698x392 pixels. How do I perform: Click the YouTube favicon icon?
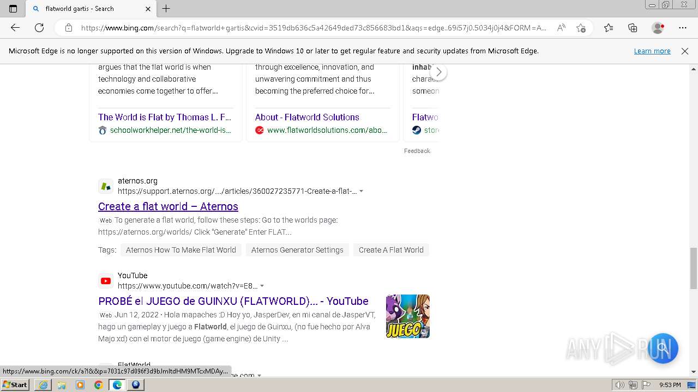[x=106, y=281]
